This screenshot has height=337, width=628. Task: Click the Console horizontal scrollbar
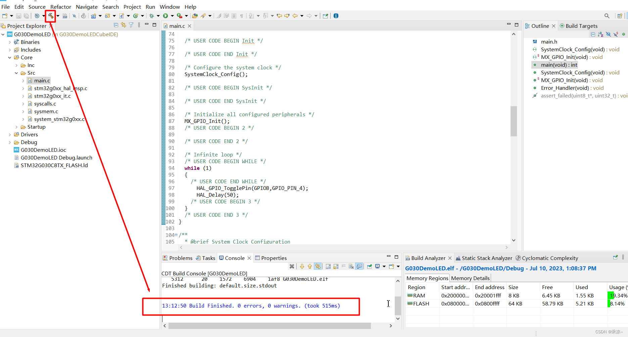pyautogui.click(x=270, y=326)
